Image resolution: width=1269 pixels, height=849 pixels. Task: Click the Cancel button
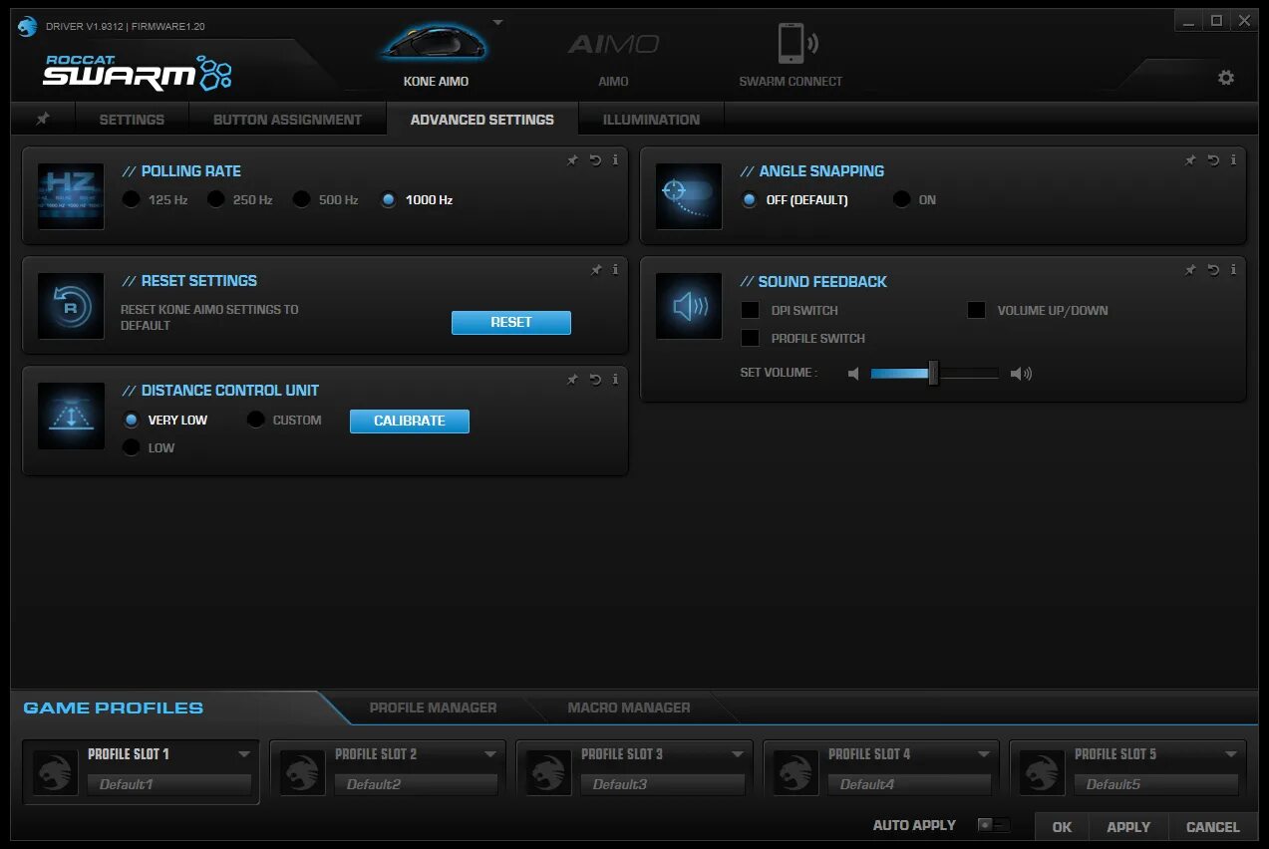tap(1213, 826)
